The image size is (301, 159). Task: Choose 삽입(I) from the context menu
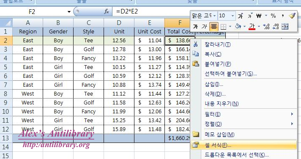pyautogui.click(x=244, y=84)
